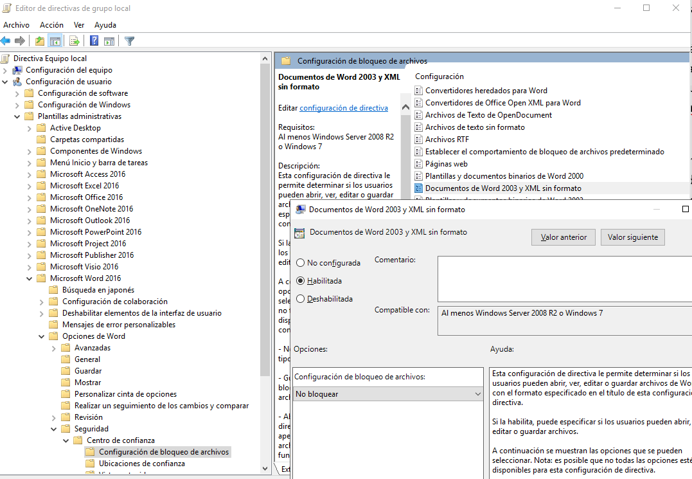This screenshot has height=479, width=692.
Task: Select Establecer el comportamiento de bloqueo predeterminado
Action: (x=545, y=152)
